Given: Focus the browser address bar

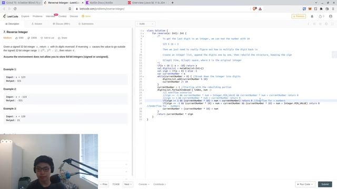Looking at the screenshot, I should 163,9.
